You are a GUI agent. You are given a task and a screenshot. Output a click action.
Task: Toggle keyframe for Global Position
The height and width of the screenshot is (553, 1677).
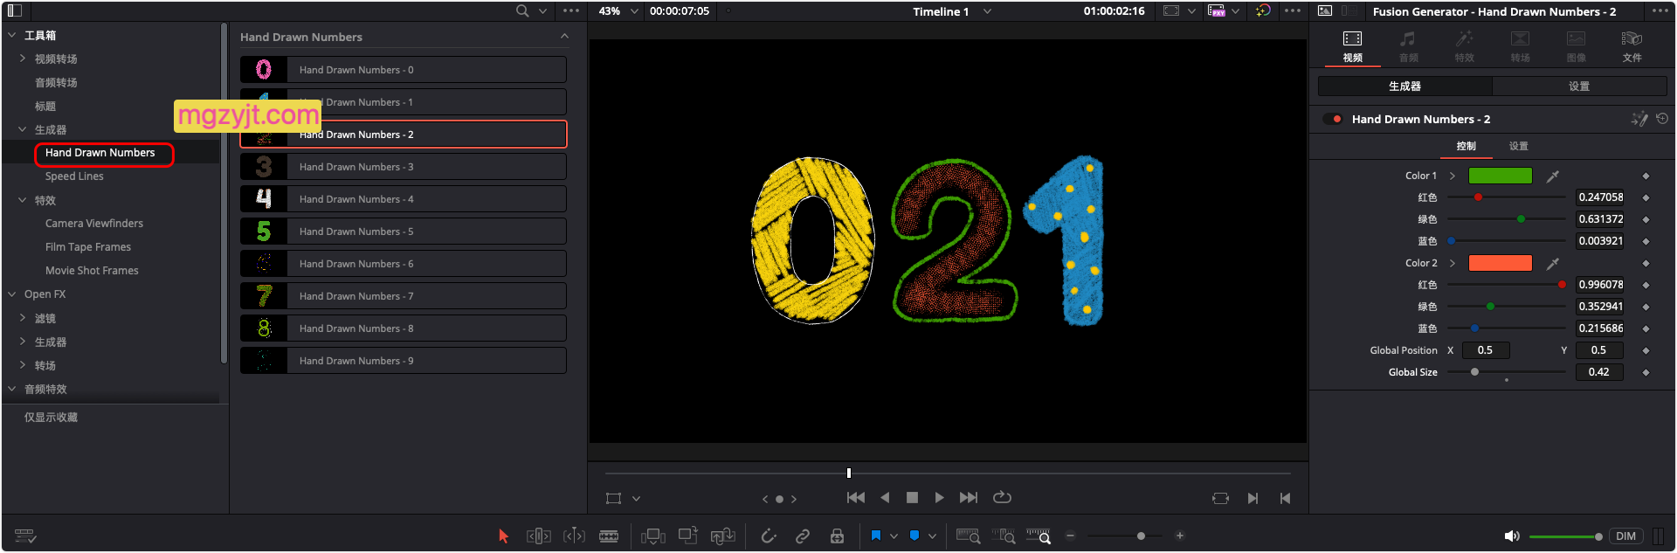(x=1646, y=350)
